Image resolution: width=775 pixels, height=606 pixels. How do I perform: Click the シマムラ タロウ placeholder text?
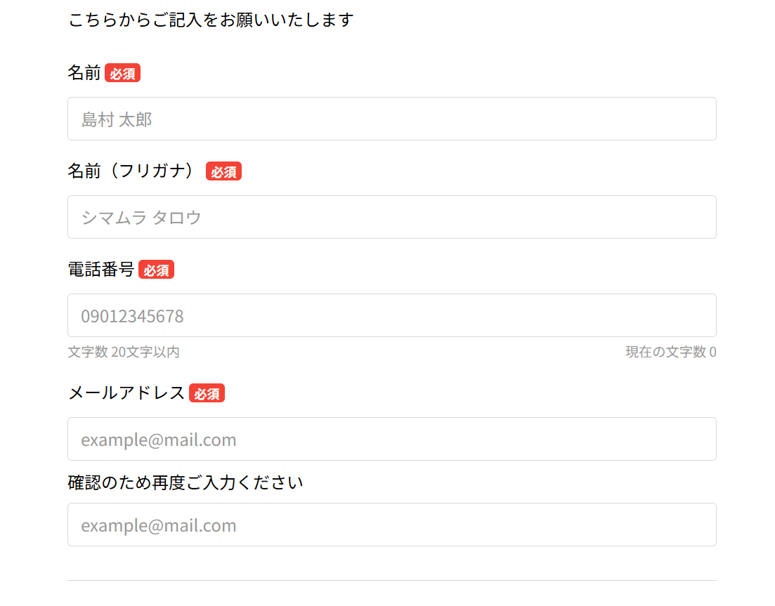[141, 218]
